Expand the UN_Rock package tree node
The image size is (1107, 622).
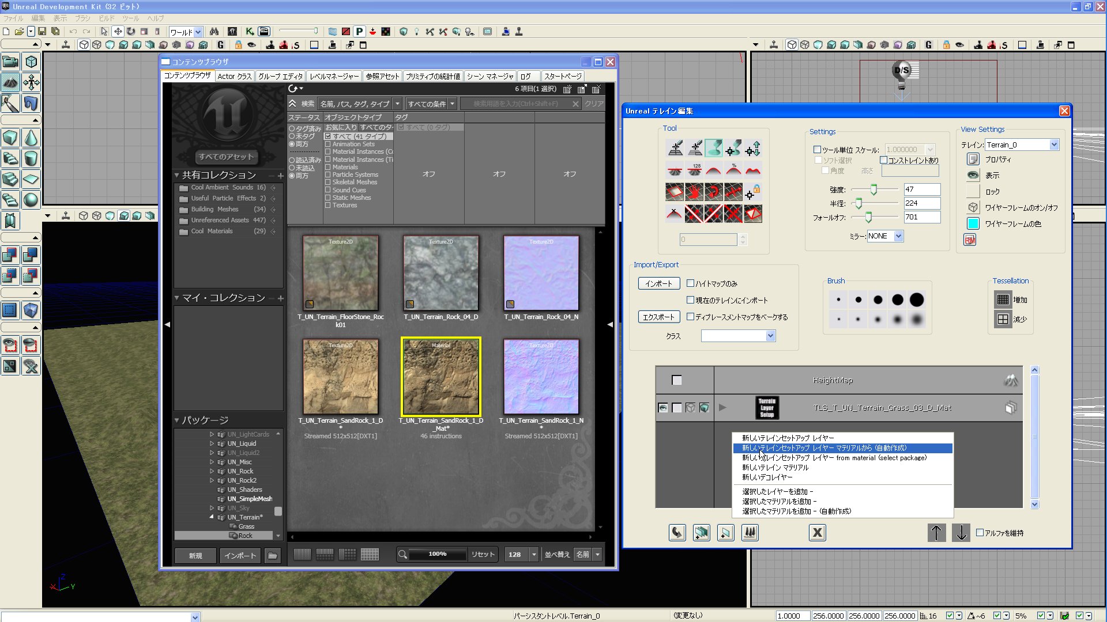point(212,471)
